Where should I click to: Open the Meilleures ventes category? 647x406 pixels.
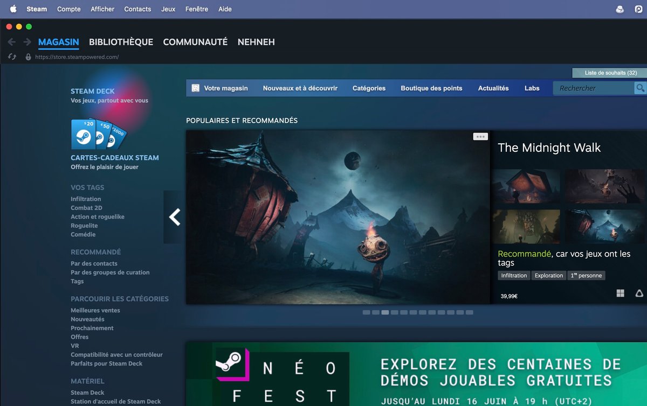pyautogui.click(x=95, y=311)
